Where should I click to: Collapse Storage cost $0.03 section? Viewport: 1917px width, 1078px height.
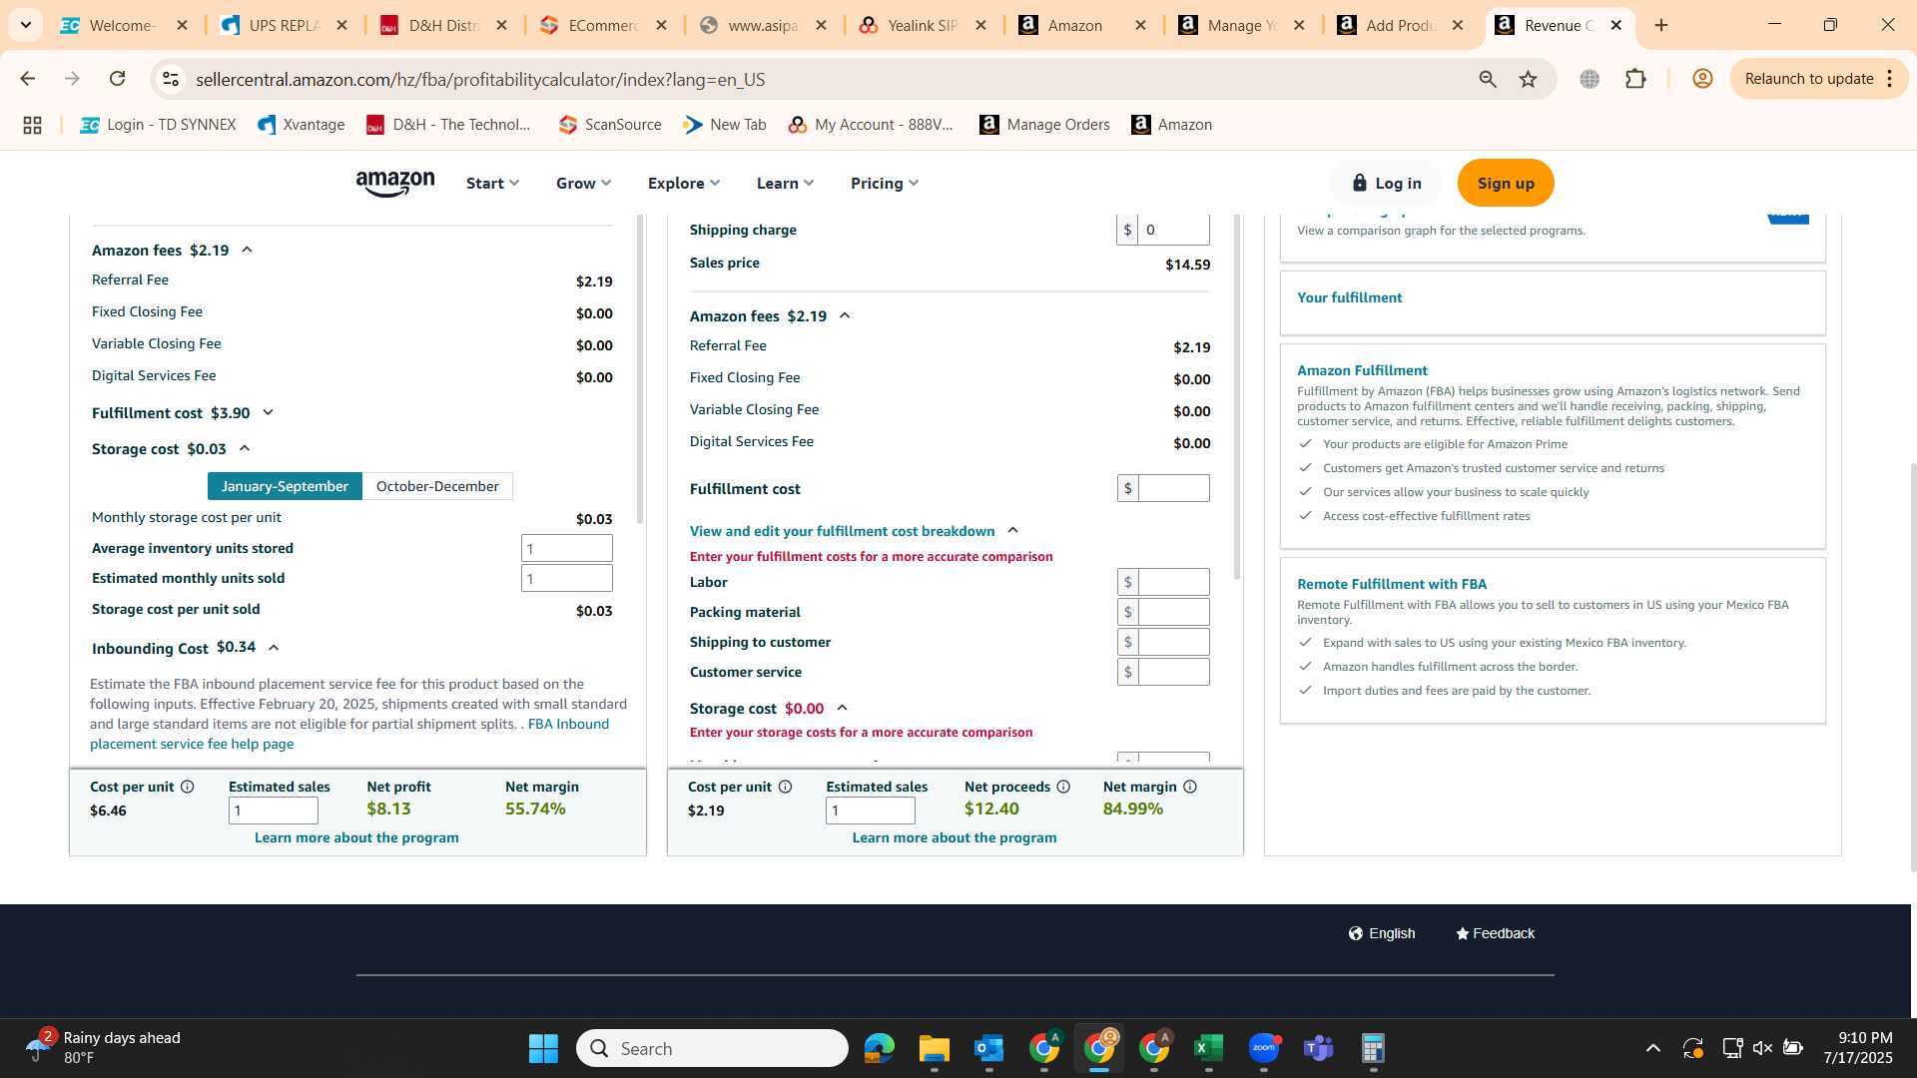click(245, 448)
